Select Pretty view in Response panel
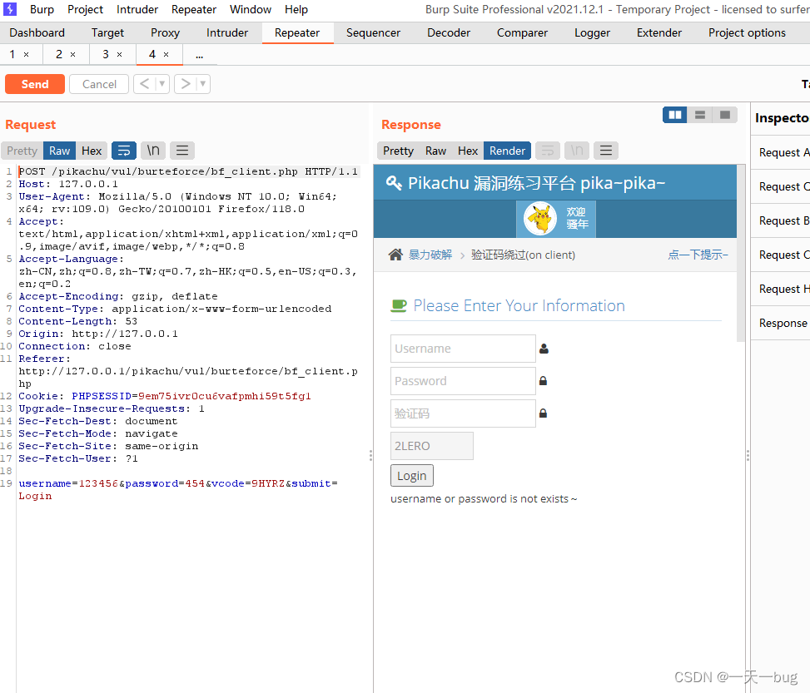The width and height of the screenshot is (810, 693). pos(398,151)
